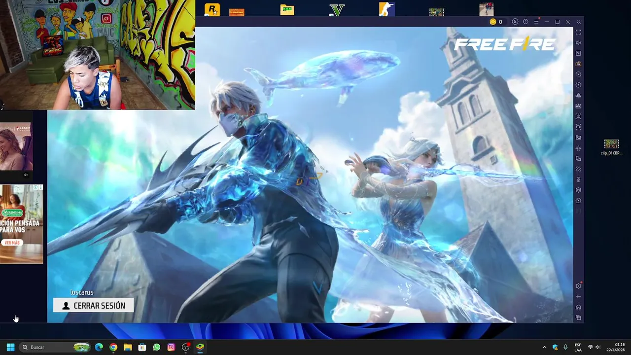
Task: Open WhatsApp from taskbar
Action: (157, 347)
